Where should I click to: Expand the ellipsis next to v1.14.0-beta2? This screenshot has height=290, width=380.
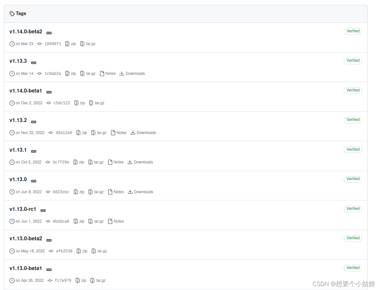click(x=49, y=33)
